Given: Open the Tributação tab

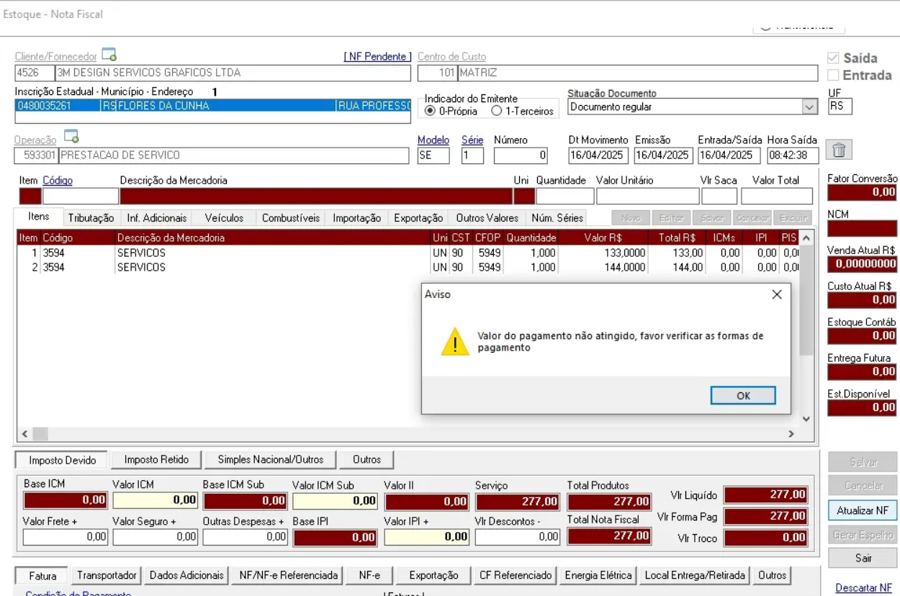Looking at the screenshot, I should [91, 218].
